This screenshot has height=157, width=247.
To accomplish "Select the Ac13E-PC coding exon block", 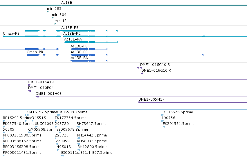I will point(80,55).
